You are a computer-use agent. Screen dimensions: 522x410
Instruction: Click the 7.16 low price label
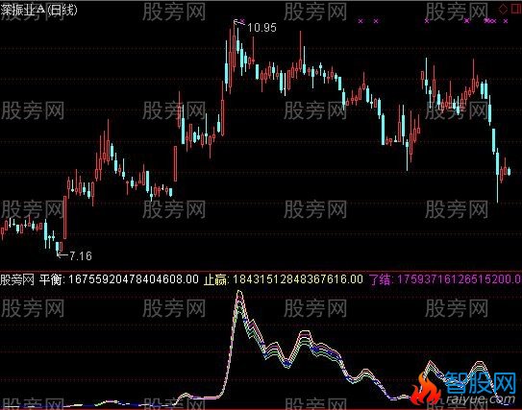(x=81, y=255)
